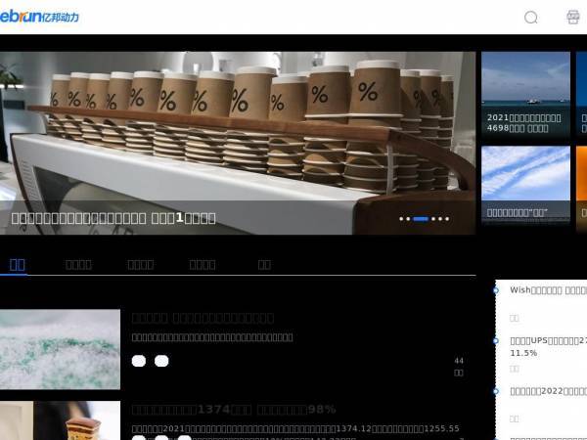
Task: Click the timeline bullet beside the UPS item
Action: [496, 341]
